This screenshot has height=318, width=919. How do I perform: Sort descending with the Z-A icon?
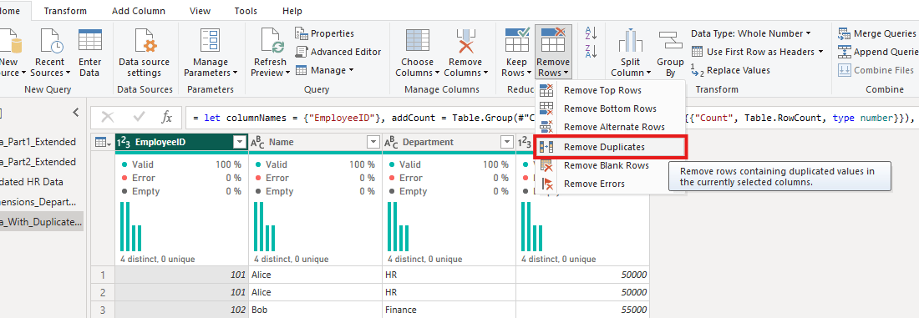tap(591, 52)
